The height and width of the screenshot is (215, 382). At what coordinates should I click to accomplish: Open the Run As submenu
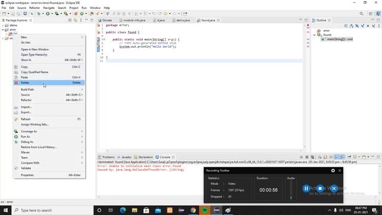(49, 137)
